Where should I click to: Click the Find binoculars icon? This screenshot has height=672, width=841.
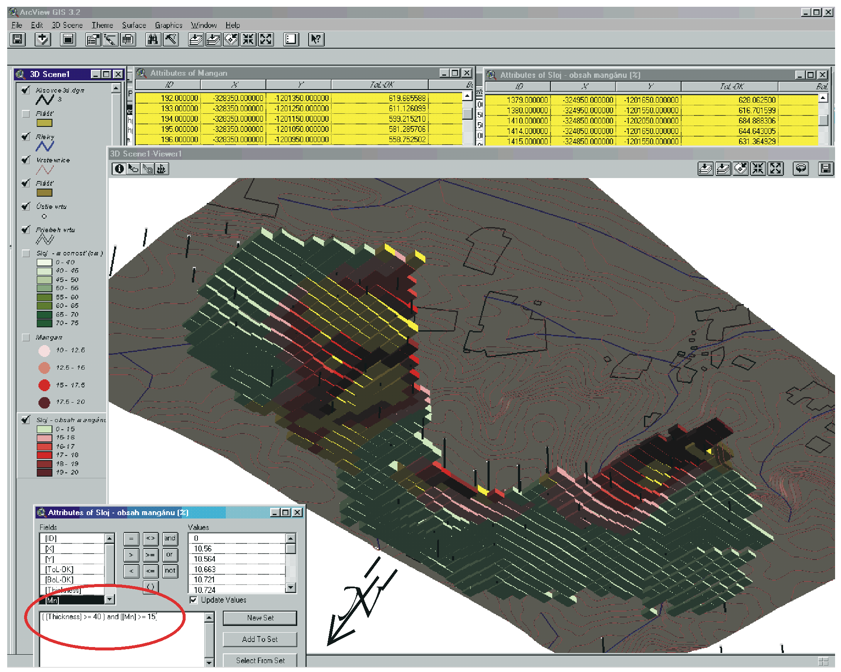click(x=153, y=40)
